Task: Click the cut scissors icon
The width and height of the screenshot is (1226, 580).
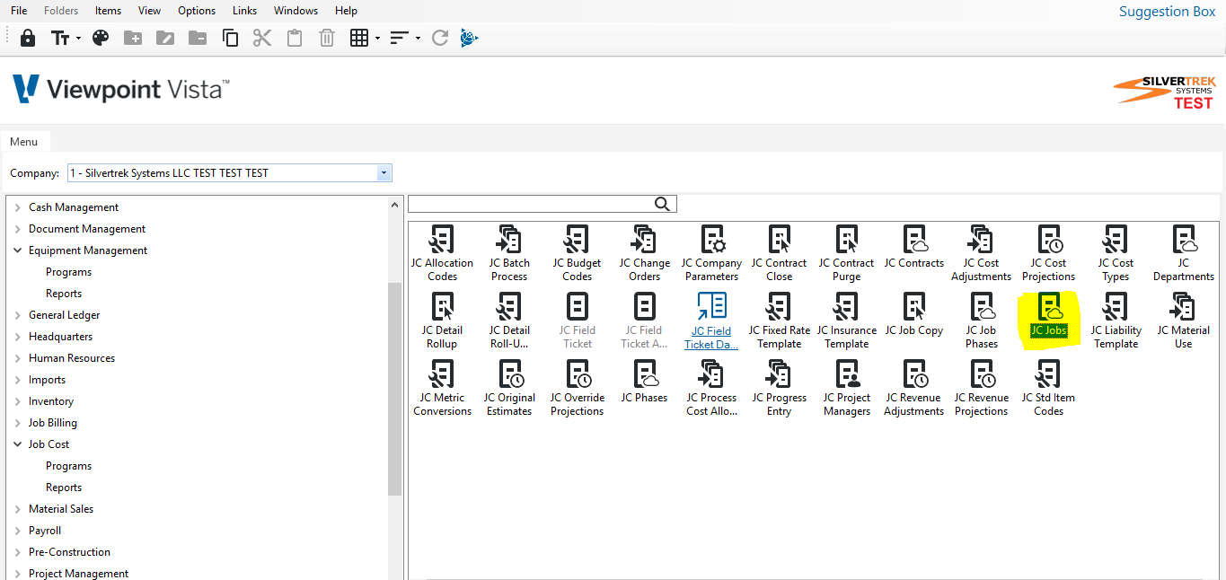Action: click(262, 38)
